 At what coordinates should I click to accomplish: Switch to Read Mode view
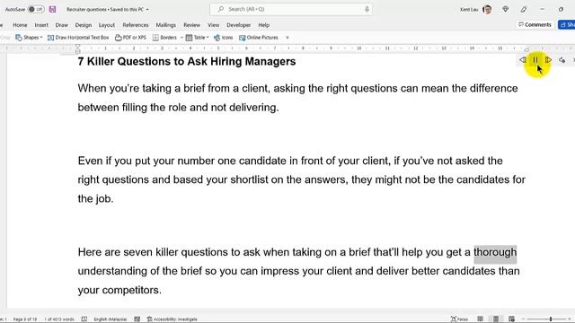480,319
